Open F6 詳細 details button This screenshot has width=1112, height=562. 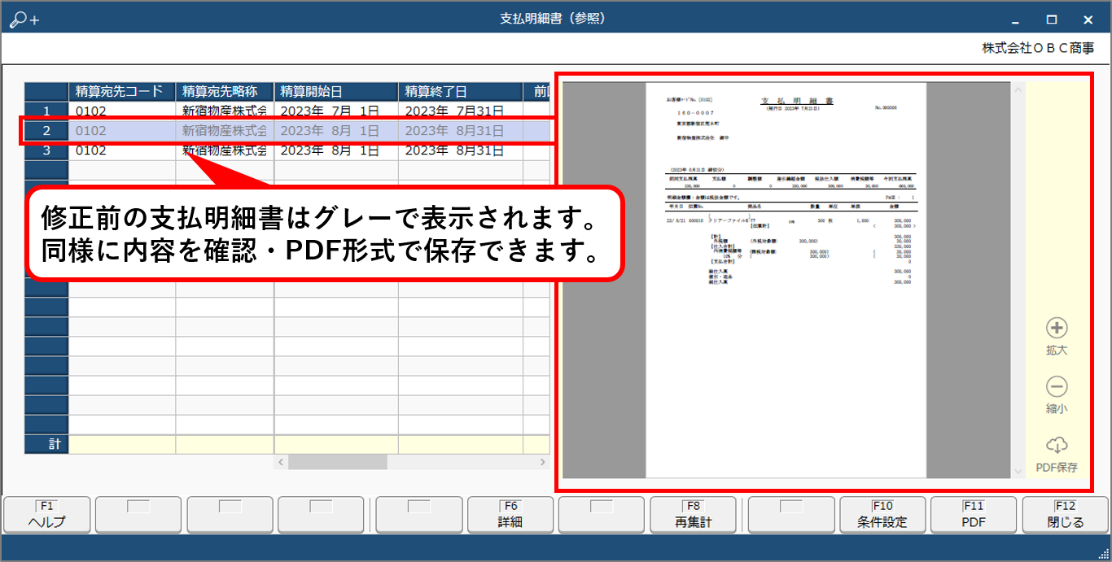click(510, 515)
